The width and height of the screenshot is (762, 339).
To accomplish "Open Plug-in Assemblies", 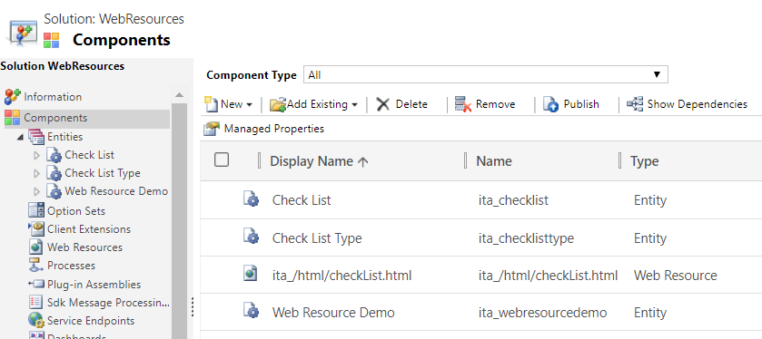I will pyautogui.click(x=94, y=285).
